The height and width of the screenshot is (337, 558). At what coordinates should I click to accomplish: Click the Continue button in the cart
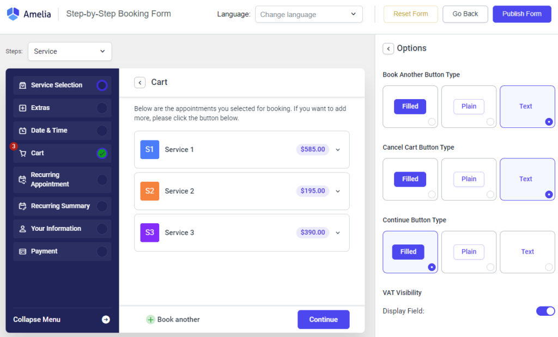pyautogui.click(x=323, y=320)
